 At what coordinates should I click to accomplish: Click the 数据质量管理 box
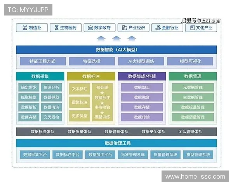(x=193, y=117)
